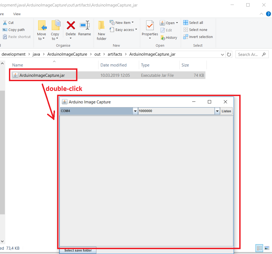
Task: Expand COM port dropdown arrow
Action: point(135,111)
